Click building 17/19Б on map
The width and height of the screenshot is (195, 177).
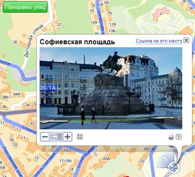(66, 161)
